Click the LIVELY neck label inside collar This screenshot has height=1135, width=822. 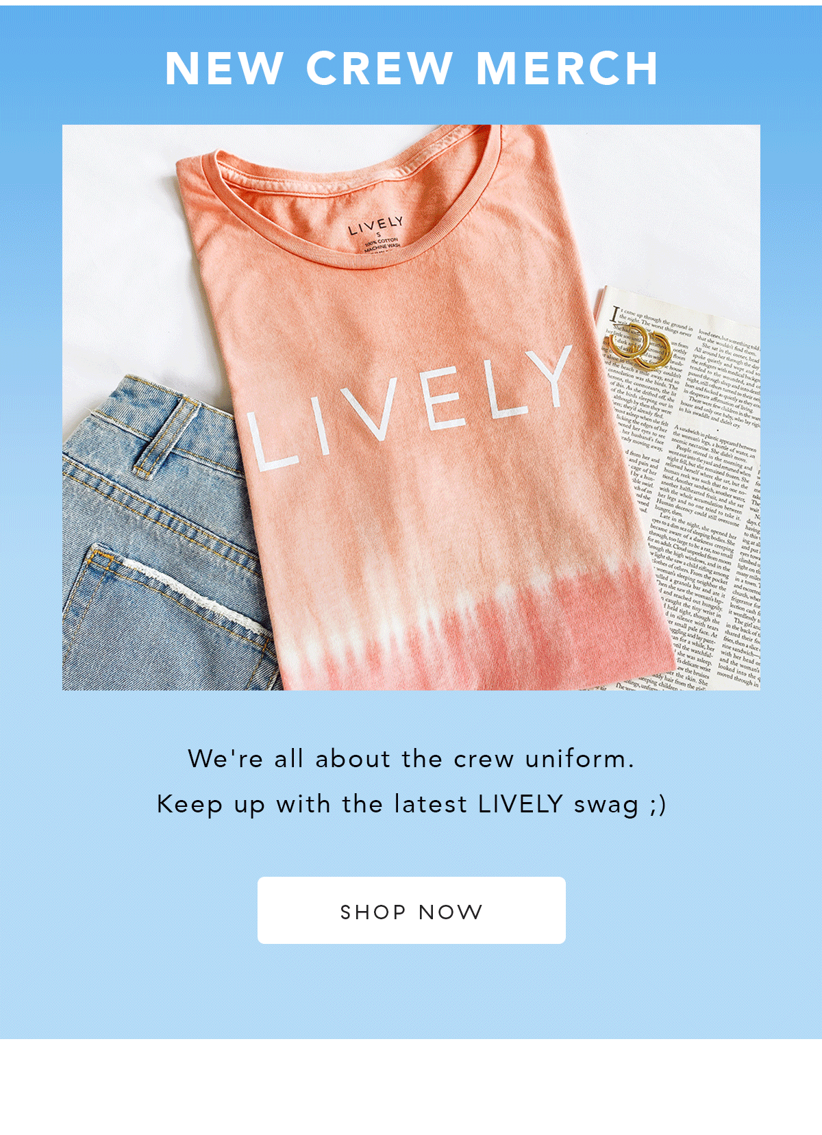[376, 226]
